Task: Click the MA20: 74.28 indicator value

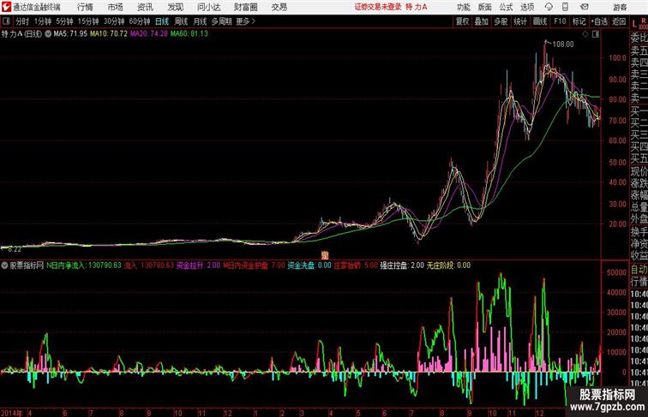Action: [x=149, y=34]
